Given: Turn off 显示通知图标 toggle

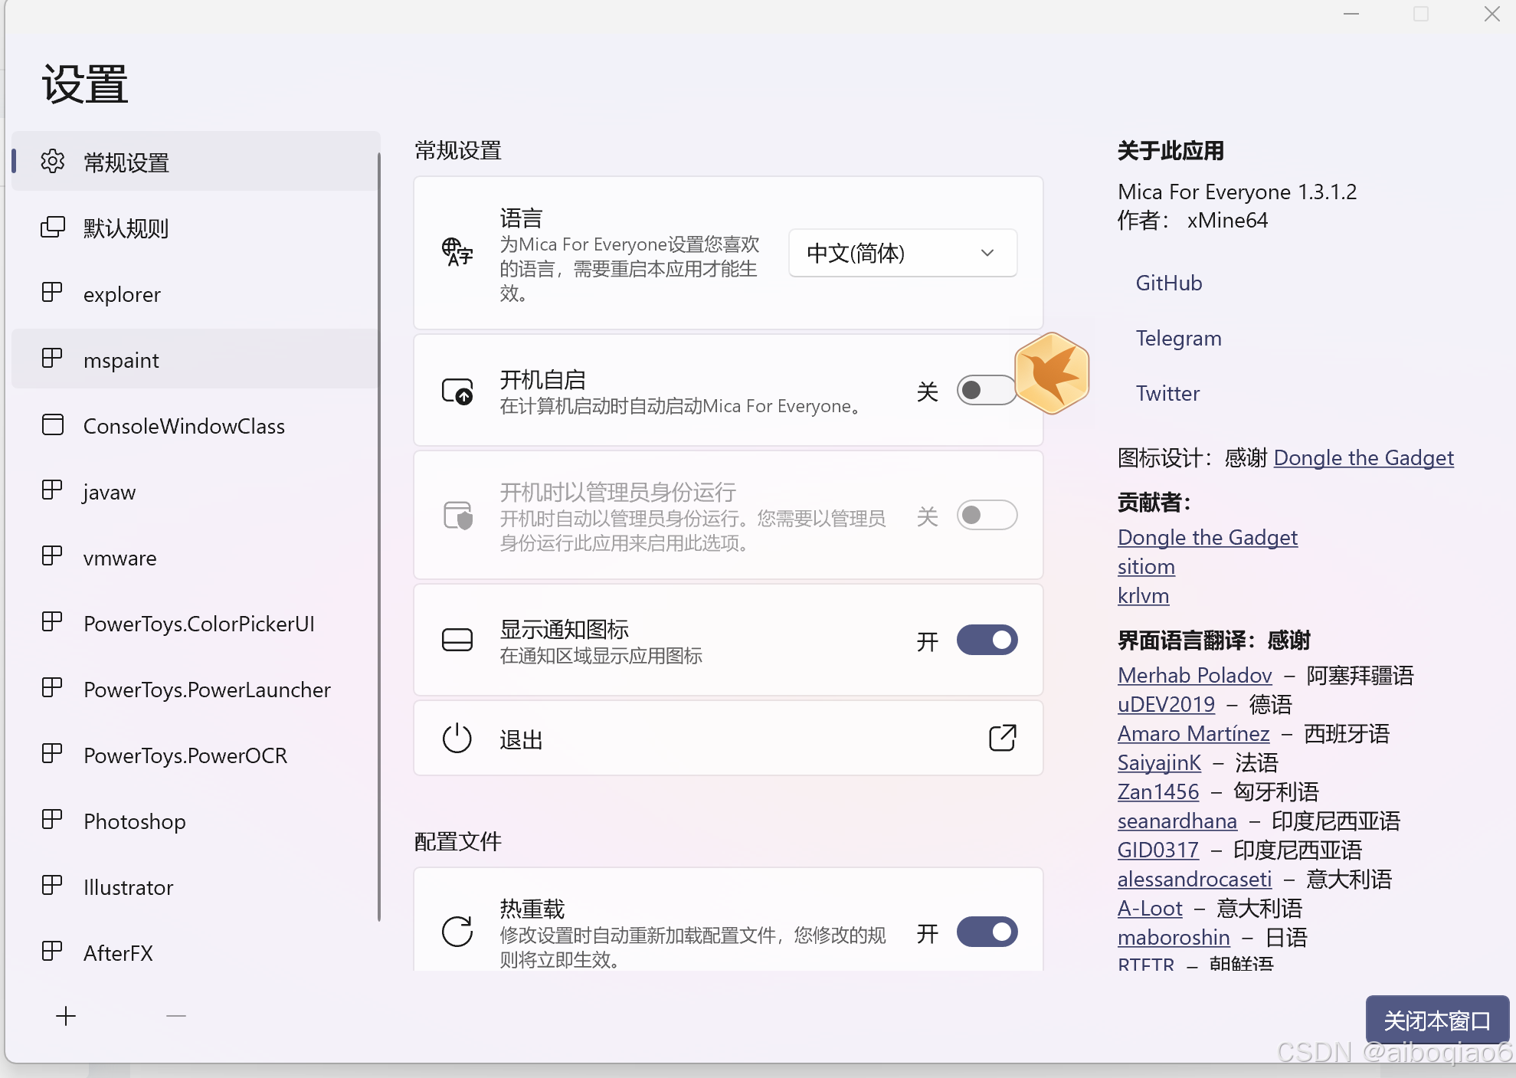Looking at the screenshot, I should 987,641.
